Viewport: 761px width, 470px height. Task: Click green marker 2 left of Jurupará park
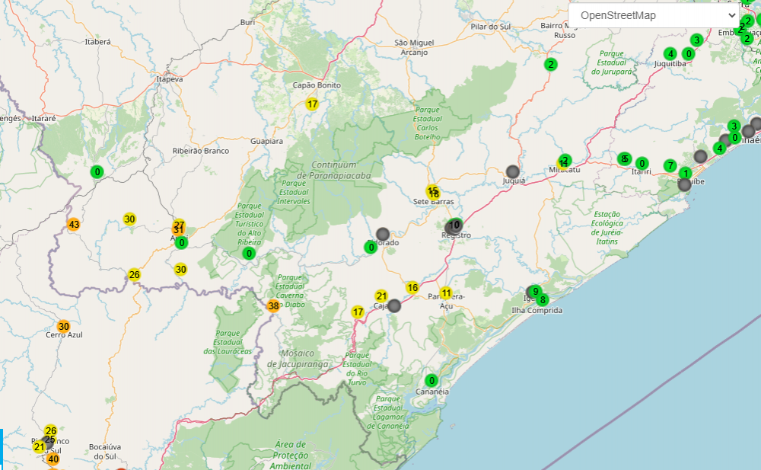[550, 65]
